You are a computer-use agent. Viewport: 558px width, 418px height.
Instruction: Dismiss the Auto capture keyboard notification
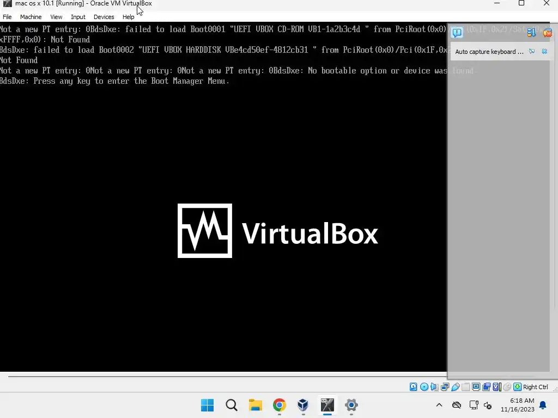[x=544, y=52]
